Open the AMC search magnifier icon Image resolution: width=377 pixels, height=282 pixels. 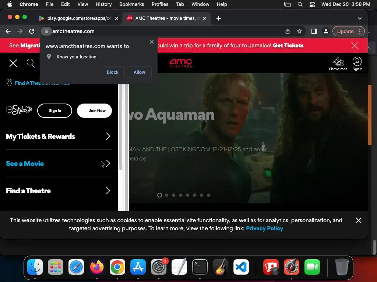pyautogui.click(x=31, y=63)
